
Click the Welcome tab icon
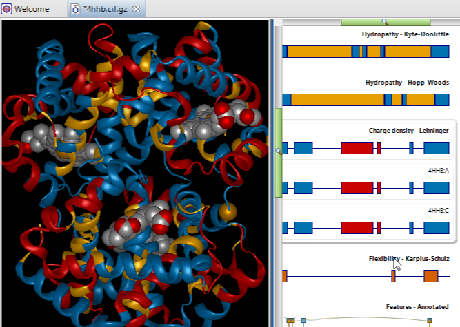[6, 9]
